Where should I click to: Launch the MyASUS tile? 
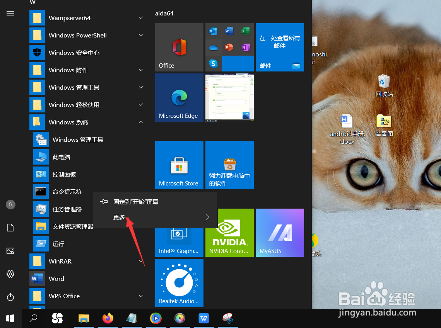coord(280,233)
